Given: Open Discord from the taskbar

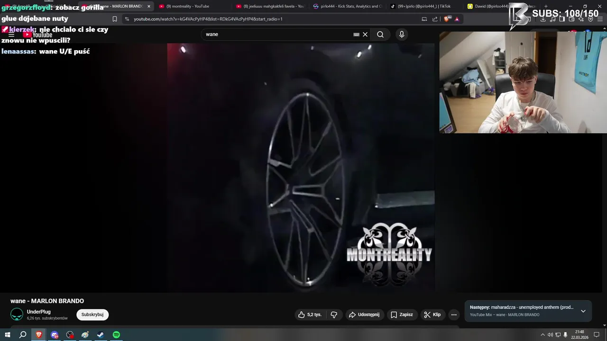Looking at the screenshot, I should [x=55, y=335].
